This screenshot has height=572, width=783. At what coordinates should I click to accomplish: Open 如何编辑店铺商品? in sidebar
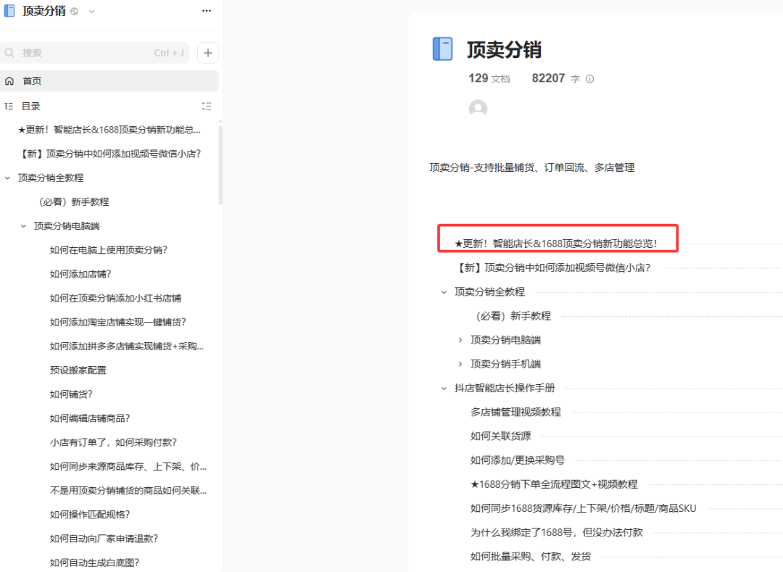pos(90,418)
